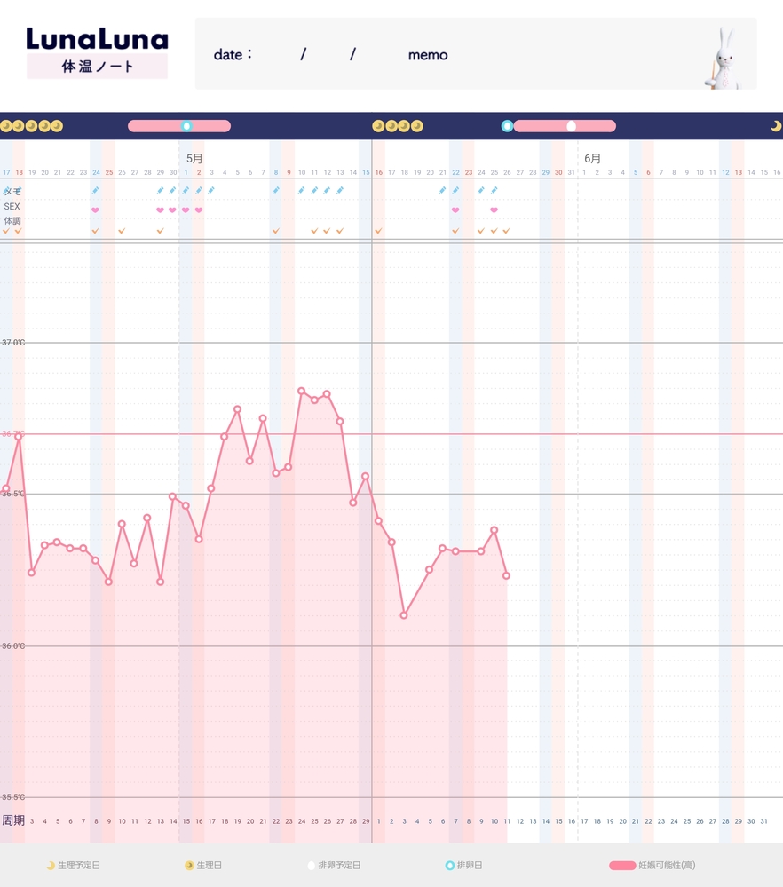Click the memo pencil icon on May 8

click(276, 190)
